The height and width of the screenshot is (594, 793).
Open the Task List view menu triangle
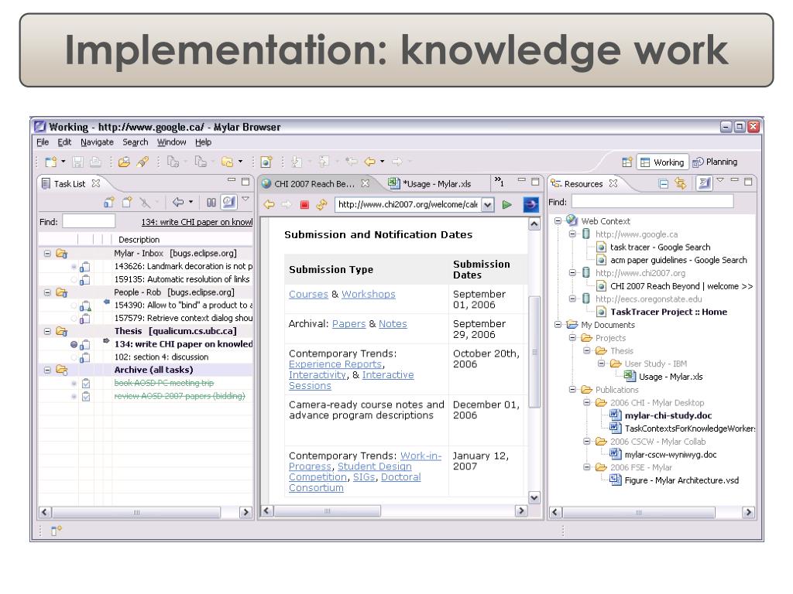pos(245,199)
